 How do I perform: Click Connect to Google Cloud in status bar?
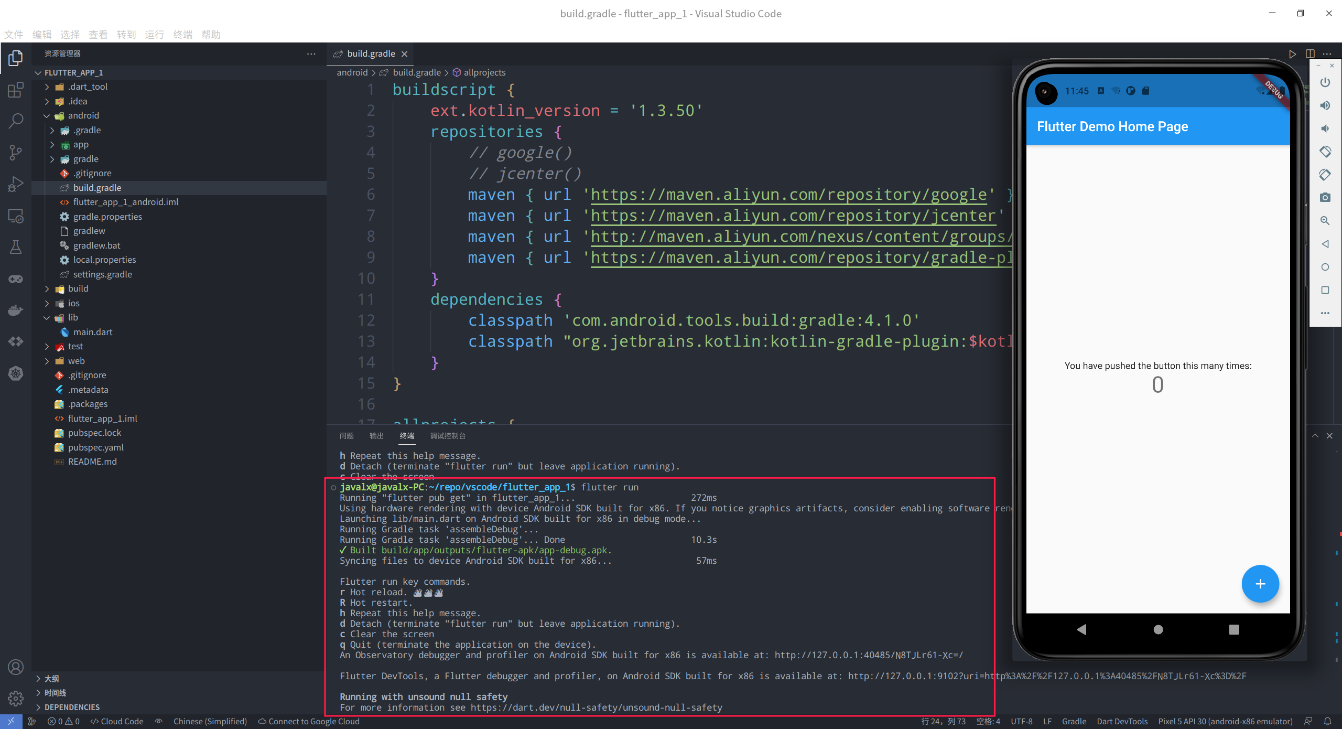pyautogui.click(x=309, y=721)
